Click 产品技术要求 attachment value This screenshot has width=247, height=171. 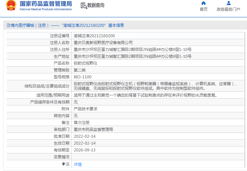coord(85,109)
